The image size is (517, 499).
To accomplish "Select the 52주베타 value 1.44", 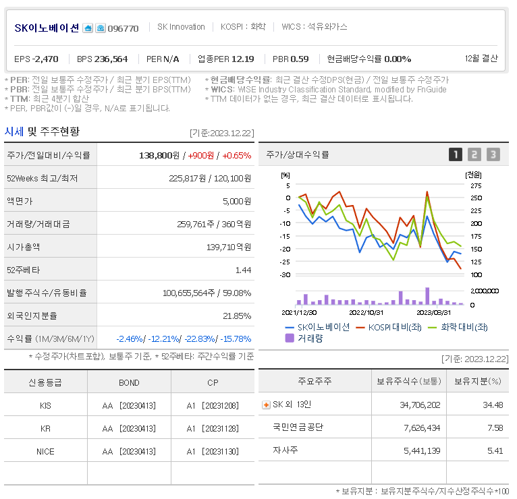I will [244, 270].
